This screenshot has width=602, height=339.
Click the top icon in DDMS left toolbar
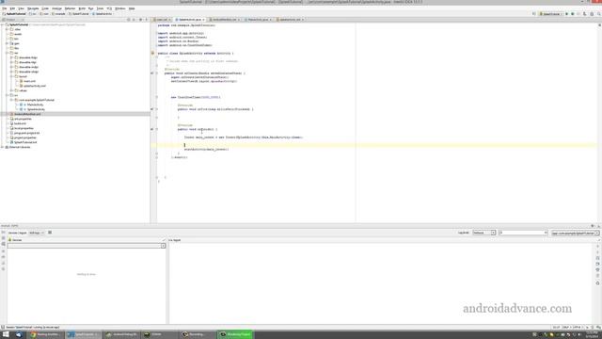click(x=4, y=233)
